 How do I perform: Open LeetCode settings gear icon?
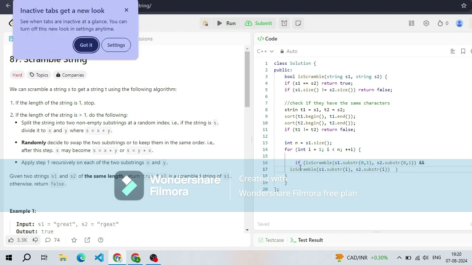(426, 23)
